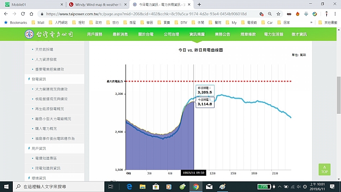Click the mask extension icon
341x192 pixels.
(x=289, y=14)
